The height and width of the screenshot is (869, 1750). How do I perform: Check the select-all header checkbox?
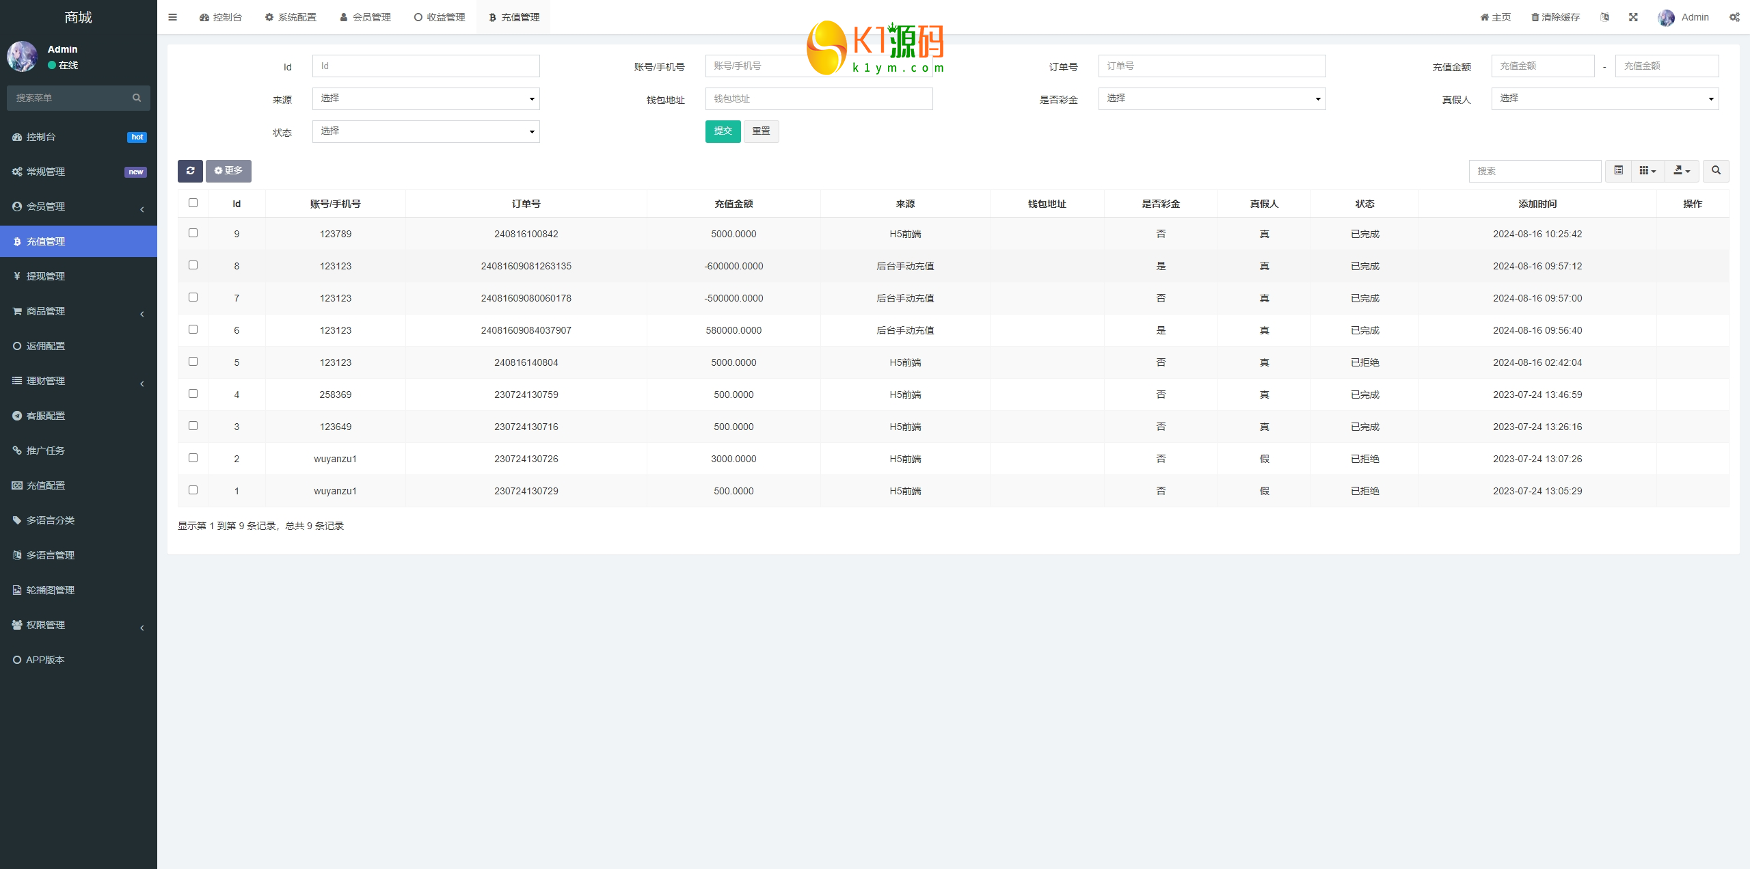coord(193,203)
